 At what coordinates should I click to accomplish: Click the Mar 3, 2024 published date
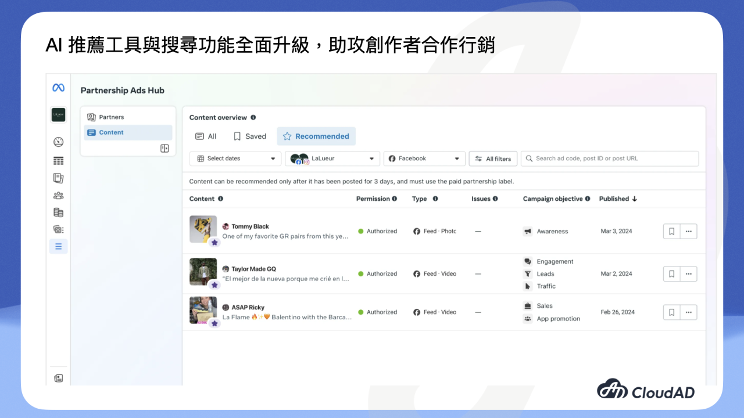tap(616, 231)
